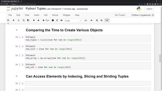Click the notebook page vertical scrollbar
This screenshot has width=162, height=91.
pyautogui.click(x=160, y=58)
